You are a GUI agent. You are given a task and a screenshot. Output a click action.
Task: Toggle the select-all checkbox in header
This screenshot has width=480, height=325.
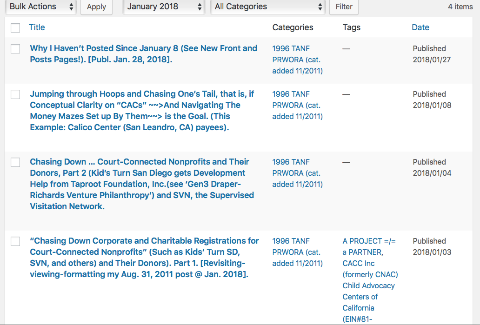coord(15,28)
